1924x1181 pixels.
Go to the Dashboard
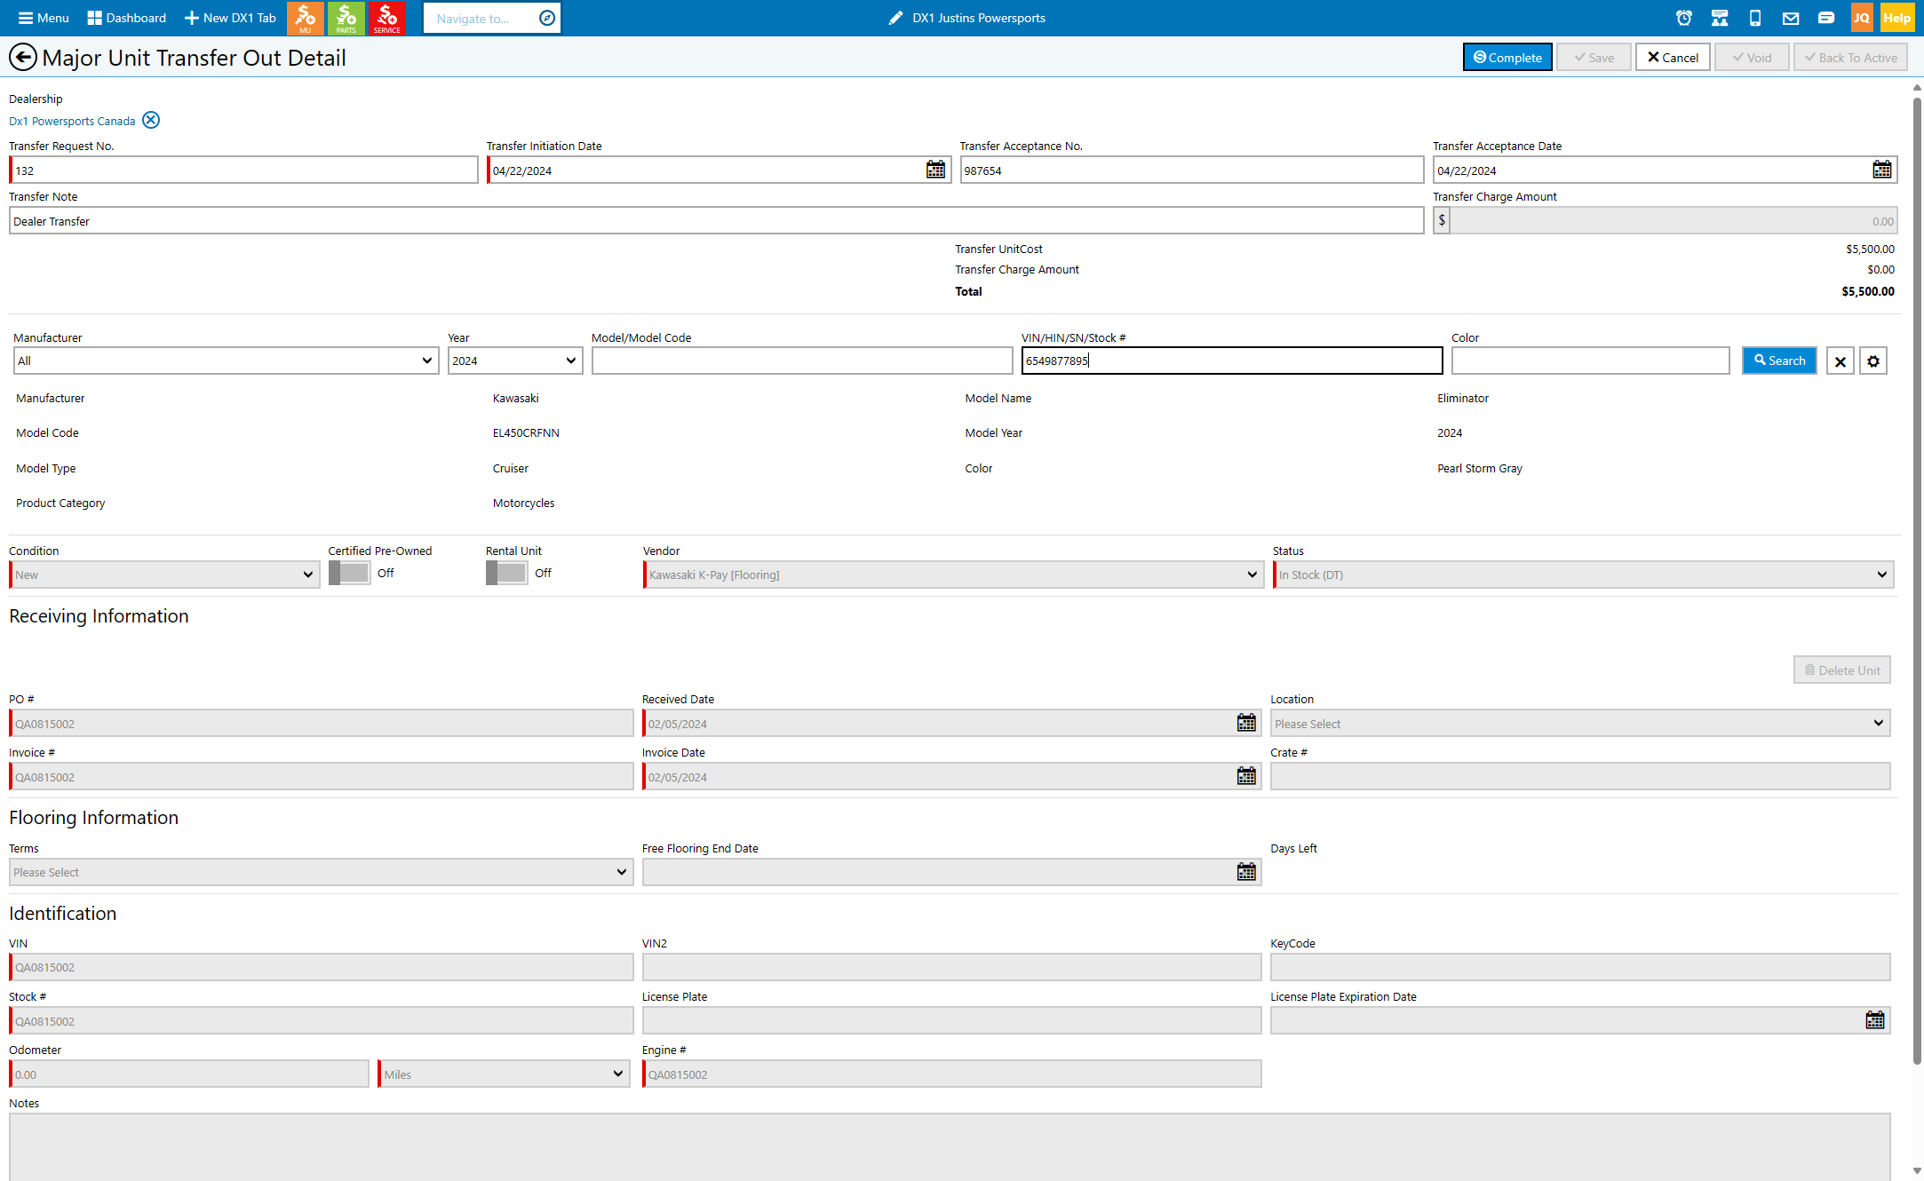pyautogui.click(x=126, y=18)
